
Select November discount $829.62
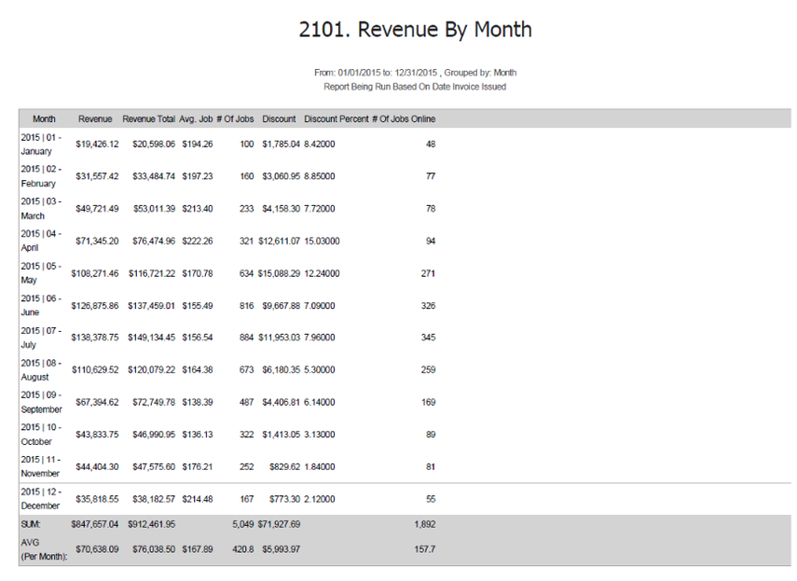point(284,467)
